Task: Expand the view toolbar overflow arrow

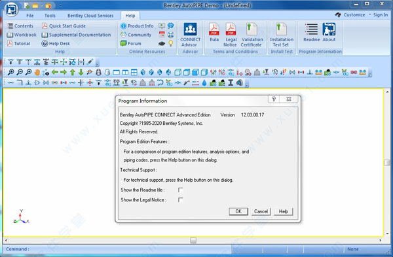Action: pyautogui.click(x=370, y=73)
